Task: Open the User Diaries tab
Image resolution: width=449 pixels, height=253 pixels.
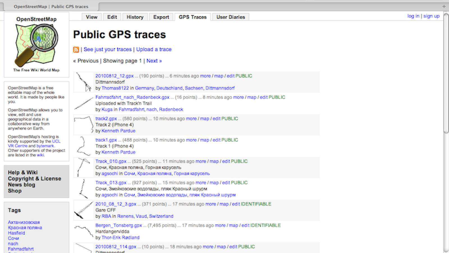Action: [230, 17]
